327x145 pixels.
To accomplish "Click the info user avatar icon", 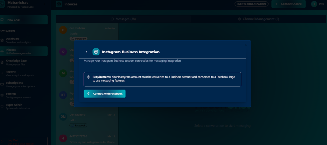I will click(x=314, y=4).
